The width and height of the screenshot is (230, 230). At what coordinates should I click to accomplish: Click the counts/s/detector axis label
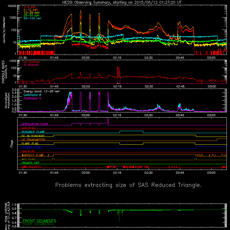point(4,30)
